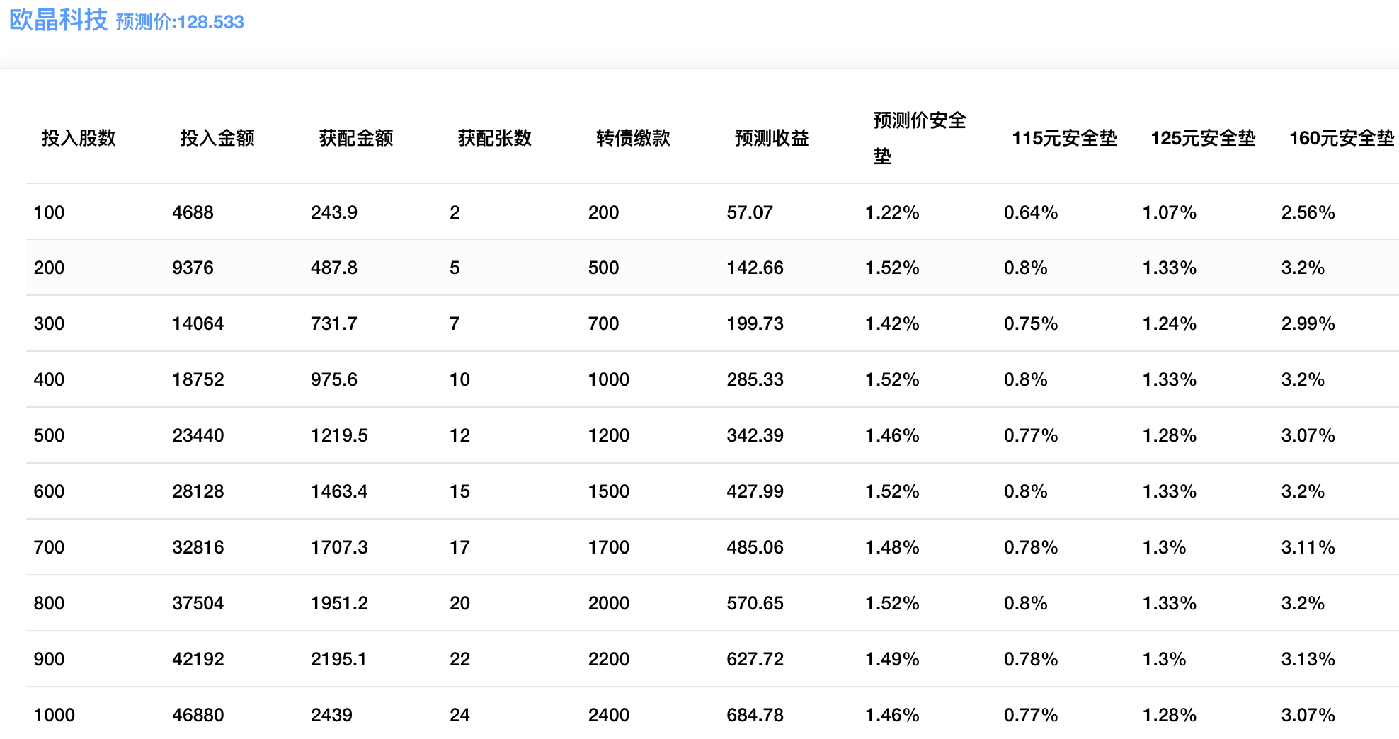Click the 投入金额 column header
Viewport: 1399px width, 739px height.
pos(217,138)
